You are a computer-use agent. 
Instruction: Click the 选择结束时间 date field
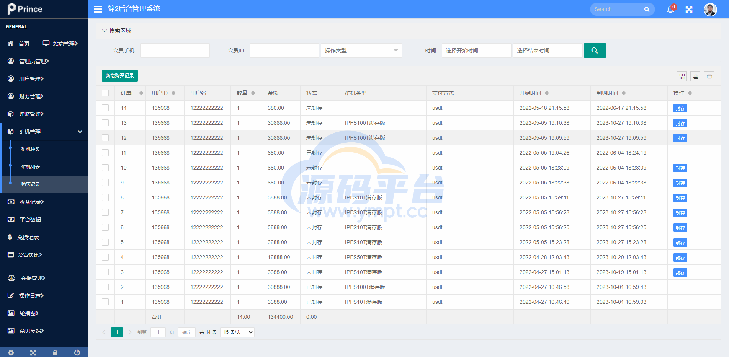point(548,51)
